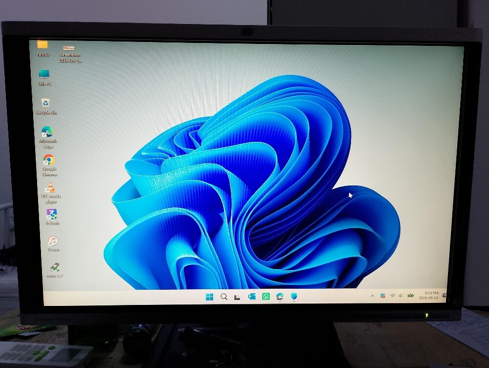Open the volume speaker control in tray
489x368 pixels.
(400, 296)
